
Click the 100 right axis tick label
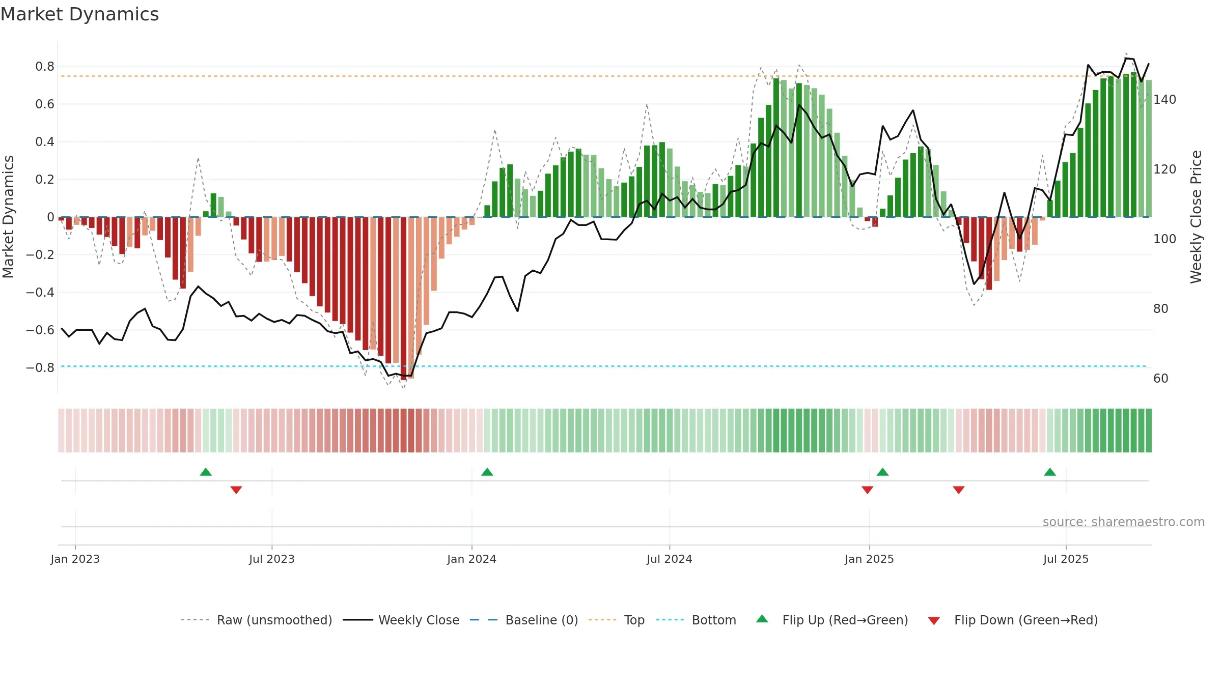click(1165, 239)
